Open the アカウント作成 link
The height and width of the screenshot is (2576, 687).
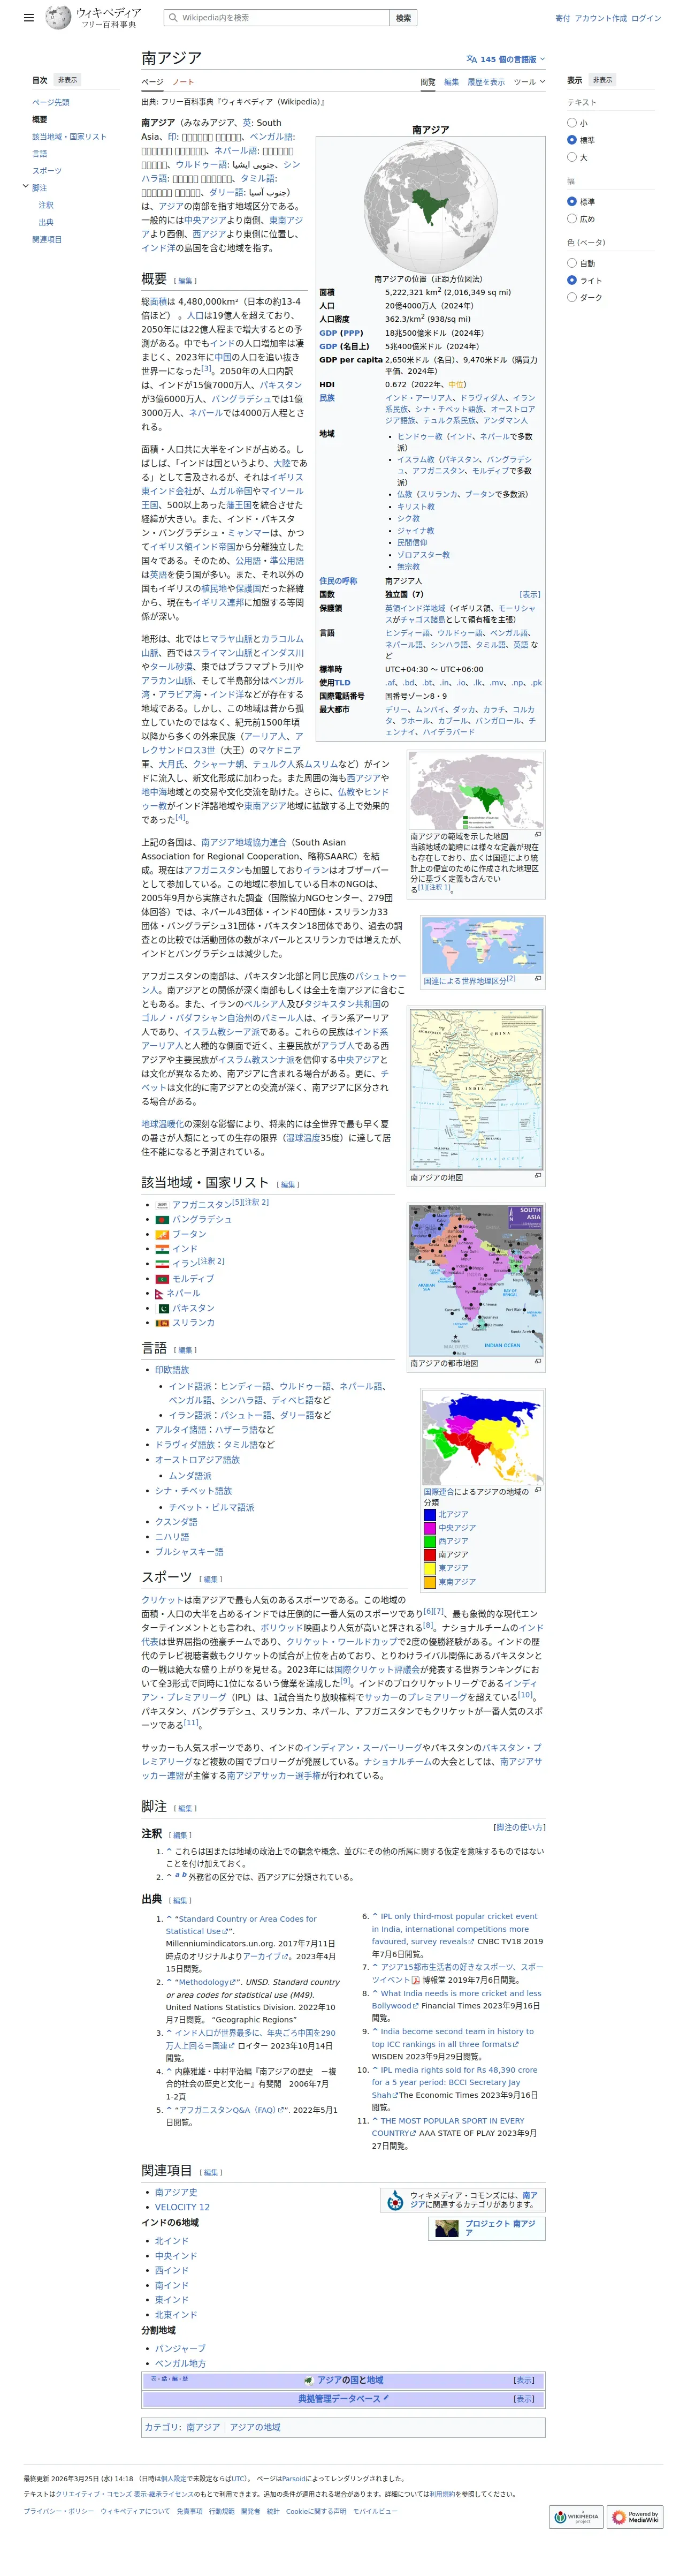tap(600, 18)
